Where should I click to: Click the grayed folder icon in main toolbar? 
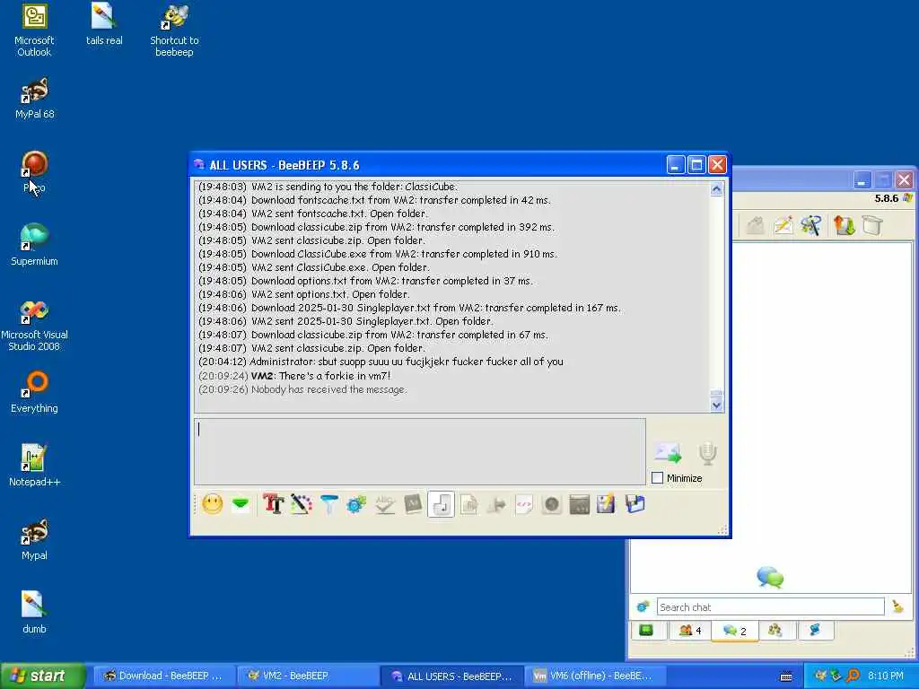pyautogui.click(x=756, y=225)
